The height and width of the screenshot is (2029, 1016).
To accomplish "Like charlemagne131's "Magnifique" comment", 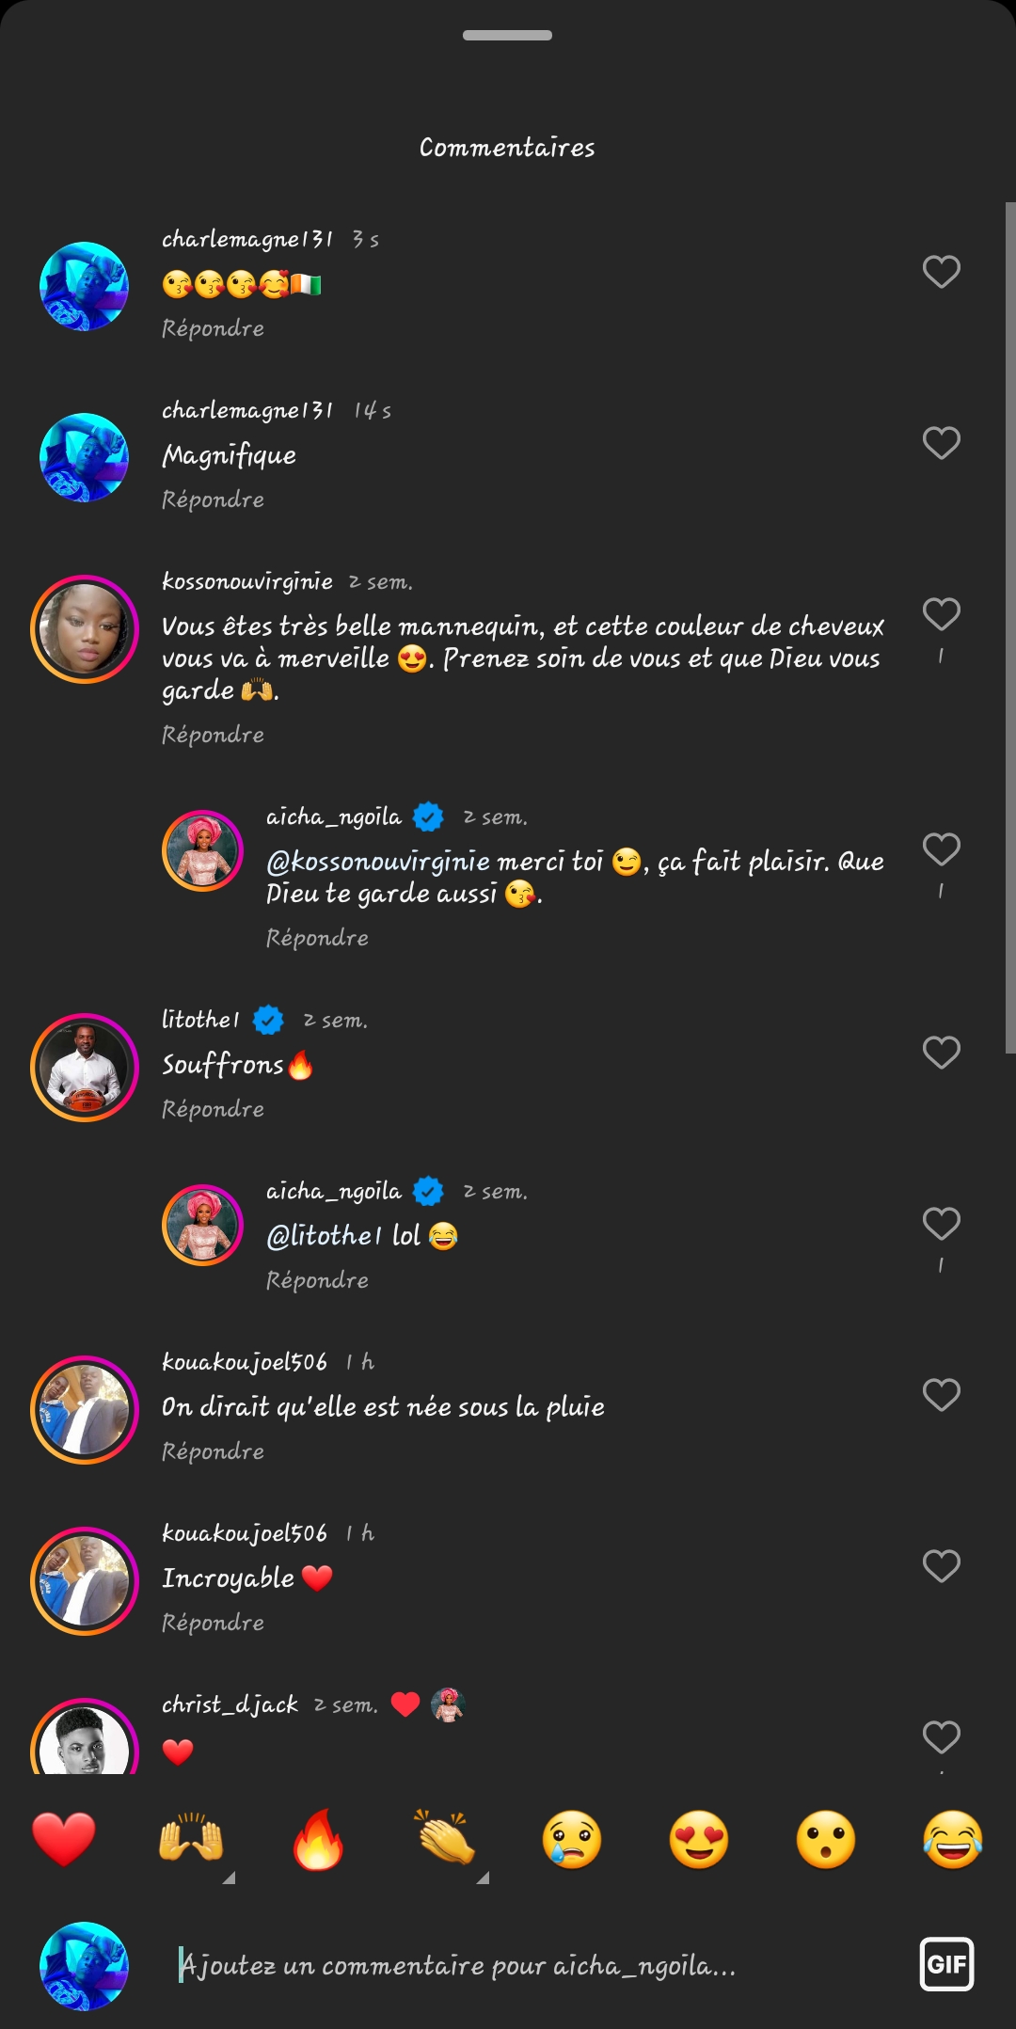I will [941, 443].
